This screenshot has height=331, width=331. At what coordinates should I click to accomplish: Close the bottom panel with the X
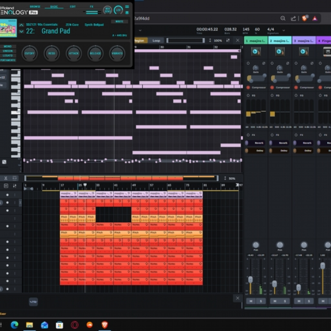click(237, 298)
